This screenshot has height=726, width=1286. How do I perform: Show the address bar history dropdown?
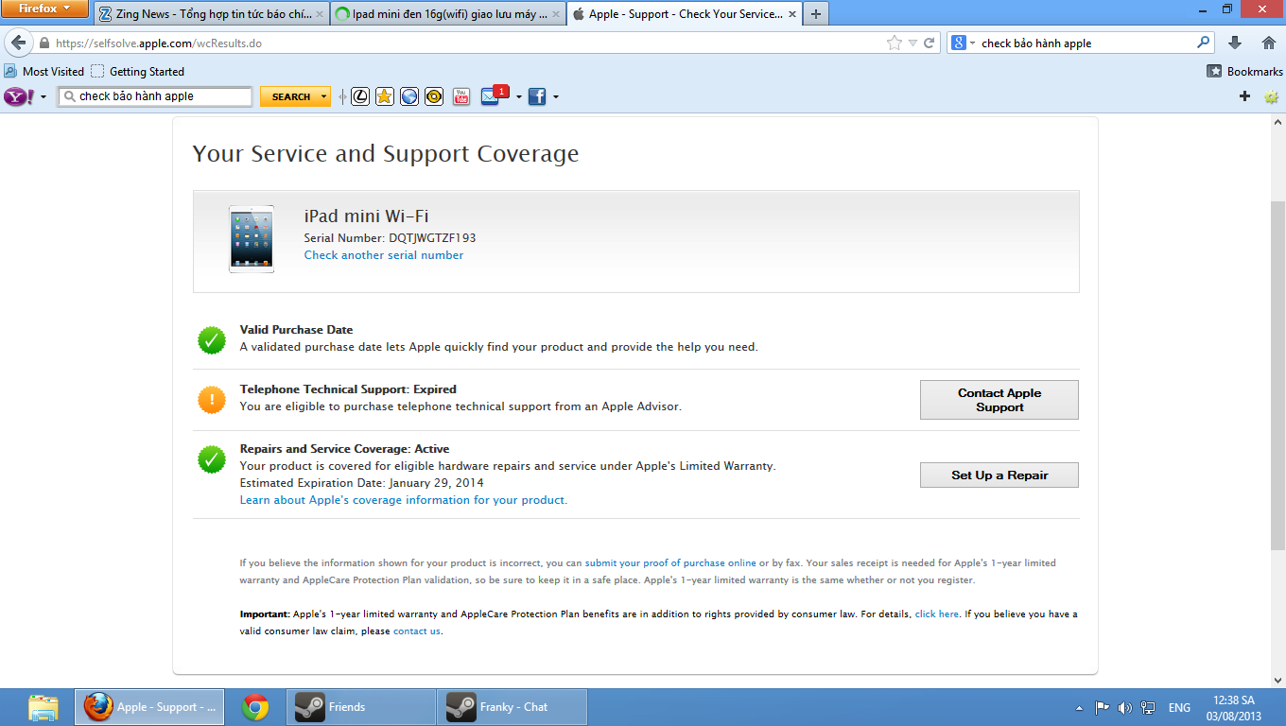coord(912,43)
